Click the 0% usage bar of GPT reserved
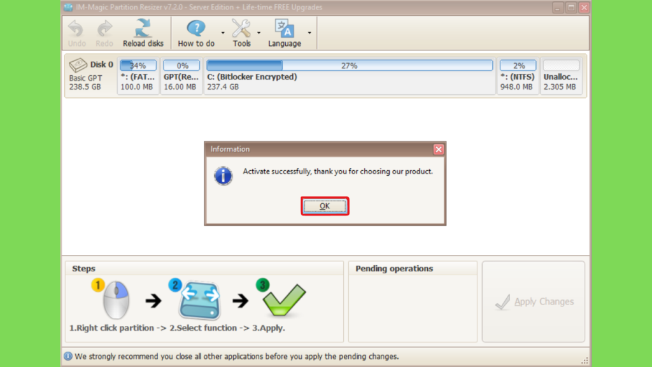652x367 pixels. click(181, 66)
